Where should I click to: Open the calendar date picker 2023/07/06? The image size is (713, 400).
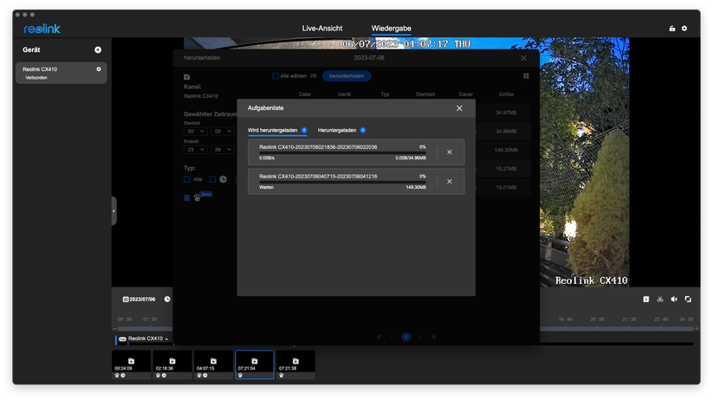pyautogui.click(x=139, y=299)
